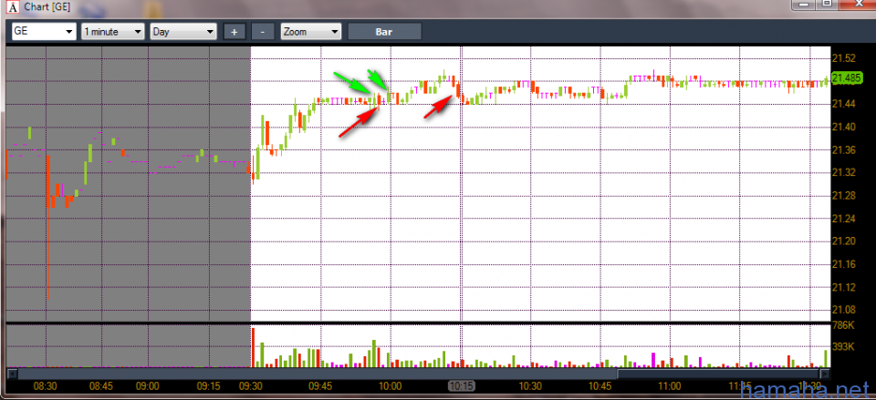Image resolution: width=876 pixels, height=400 pixels.
Task: Click the 21.20 price axis label
Action: pyautogui.click(x=844, y=241)
